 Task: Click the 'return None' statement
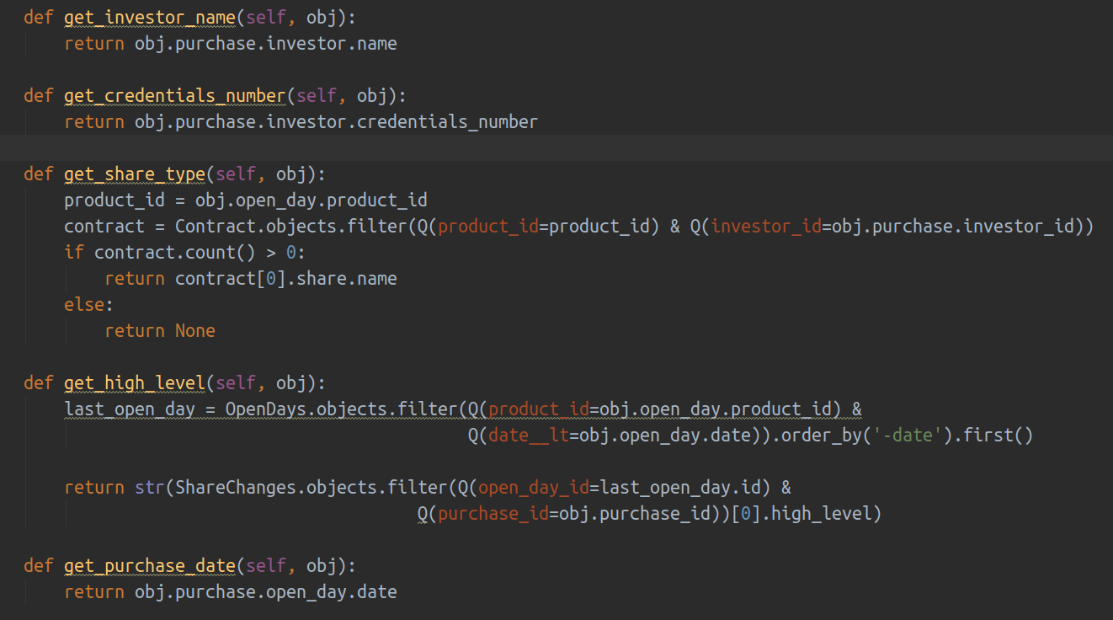tap(160, 330)
